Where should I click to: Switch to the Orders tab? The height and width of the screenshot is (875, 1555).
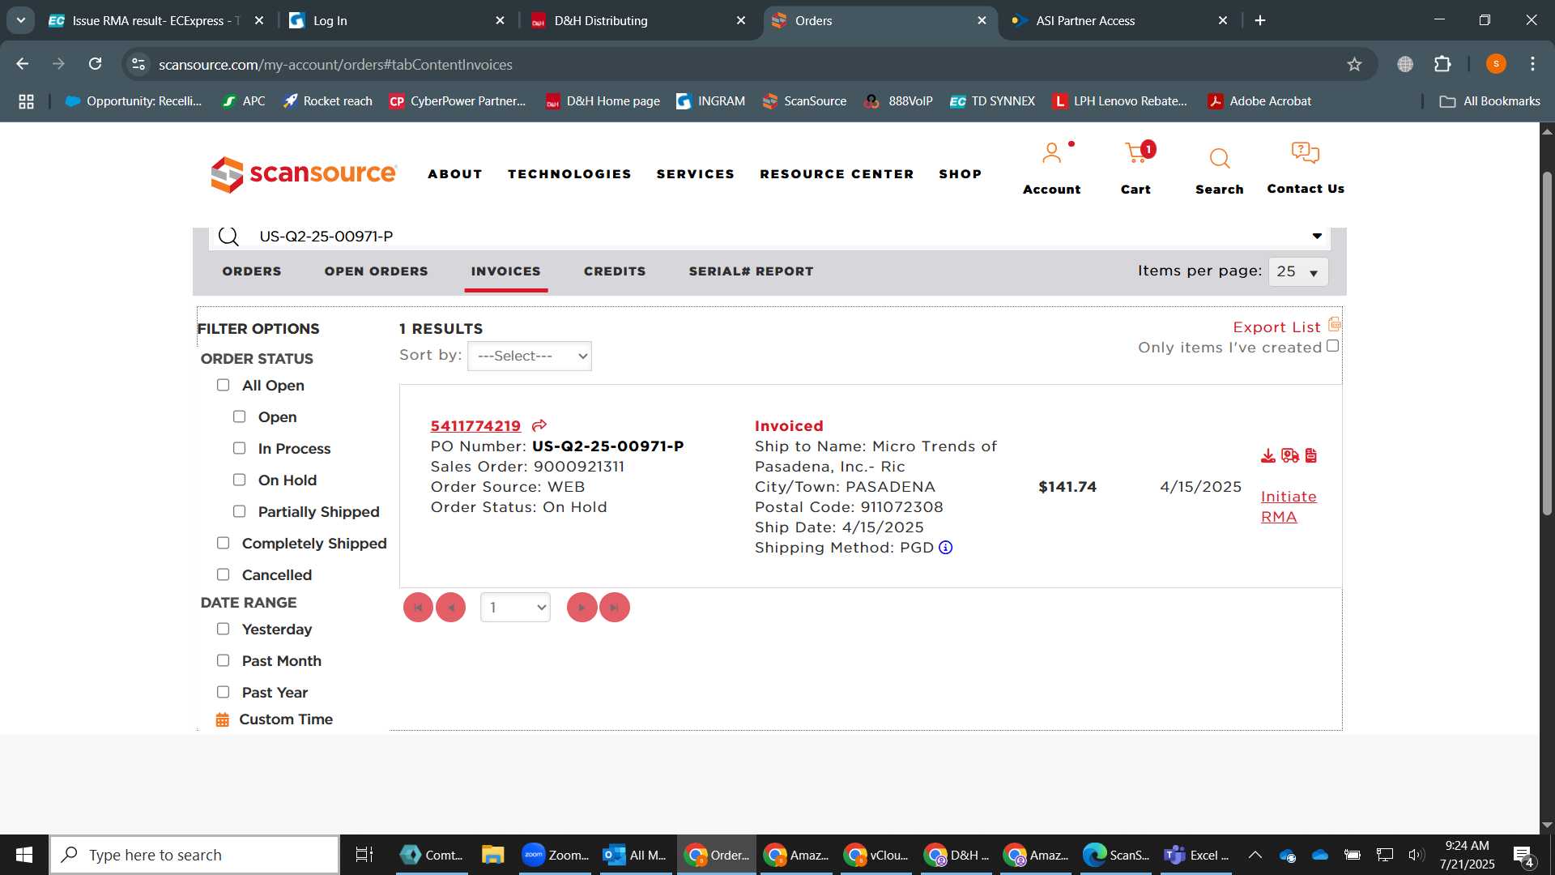click(252, 271)
